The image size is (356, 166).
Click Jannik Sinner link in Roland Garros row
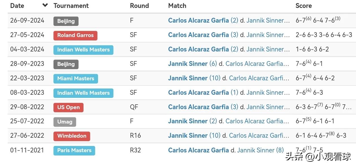(268, 35)
